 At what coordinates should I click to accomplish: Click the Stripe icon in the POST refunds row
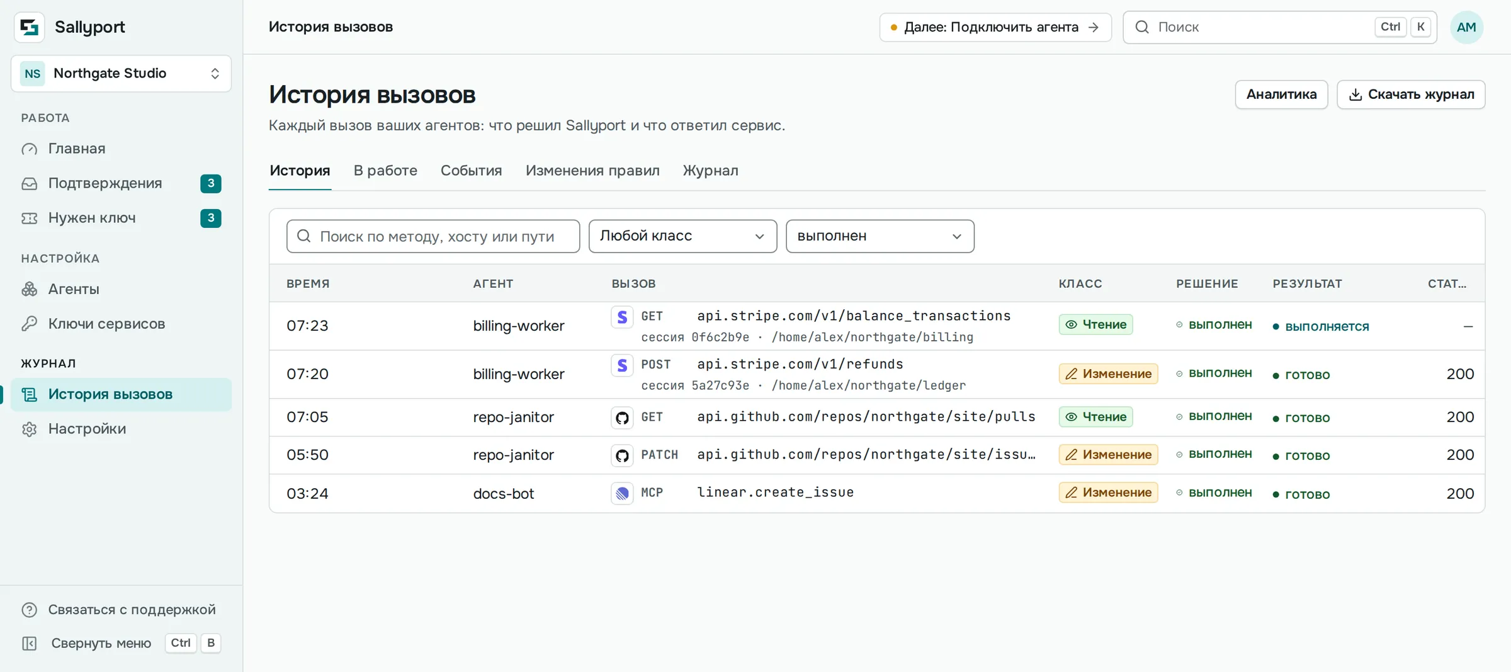tap(622, 365)
